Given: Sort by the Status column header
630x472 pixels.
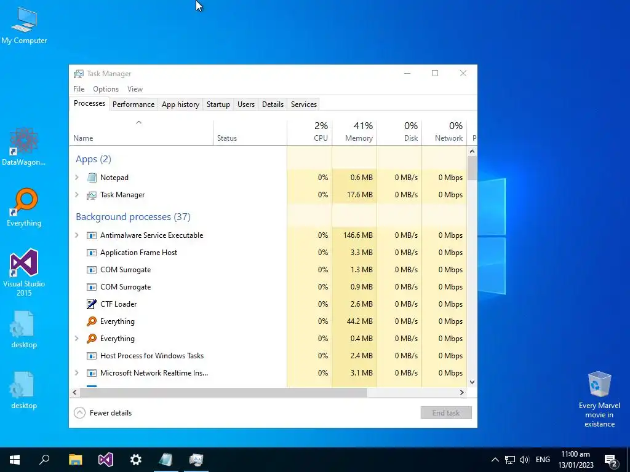Looking at the screenshot, I should [x=250, y=133].
